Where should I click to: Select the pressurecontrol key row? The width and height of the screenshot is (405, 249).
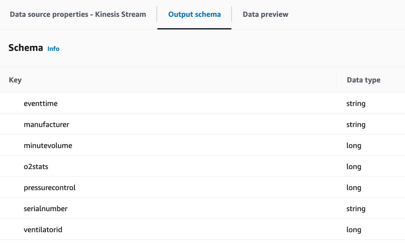tap(50, 188)
